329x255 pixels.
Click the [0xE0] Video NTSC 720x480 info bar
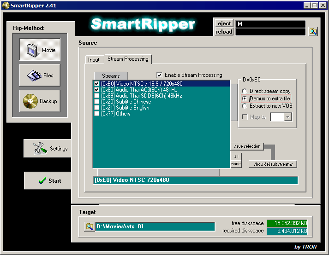click(195, 180)
